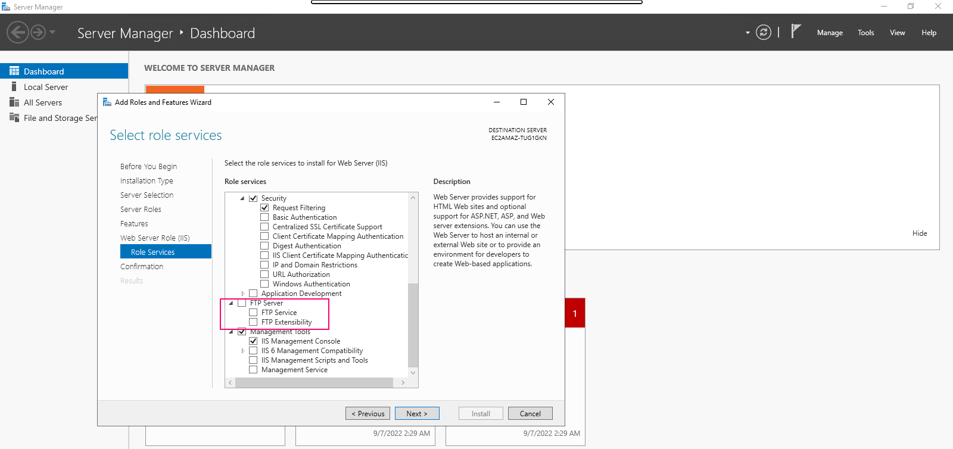Go to the Web Server Role (IIS) step

155,238
